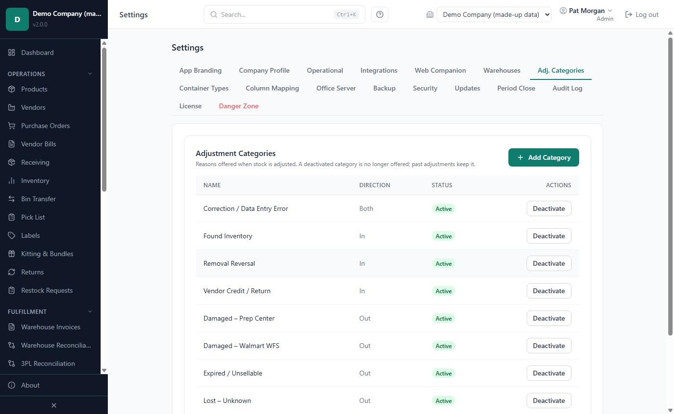
Task: Collapse the FULFILLMENT section chevron
Action: [90, 311]
